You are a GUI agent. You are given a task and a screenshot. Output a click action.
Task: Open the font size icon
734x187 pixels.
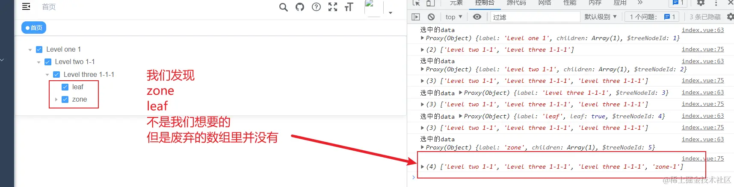[349, 7]
